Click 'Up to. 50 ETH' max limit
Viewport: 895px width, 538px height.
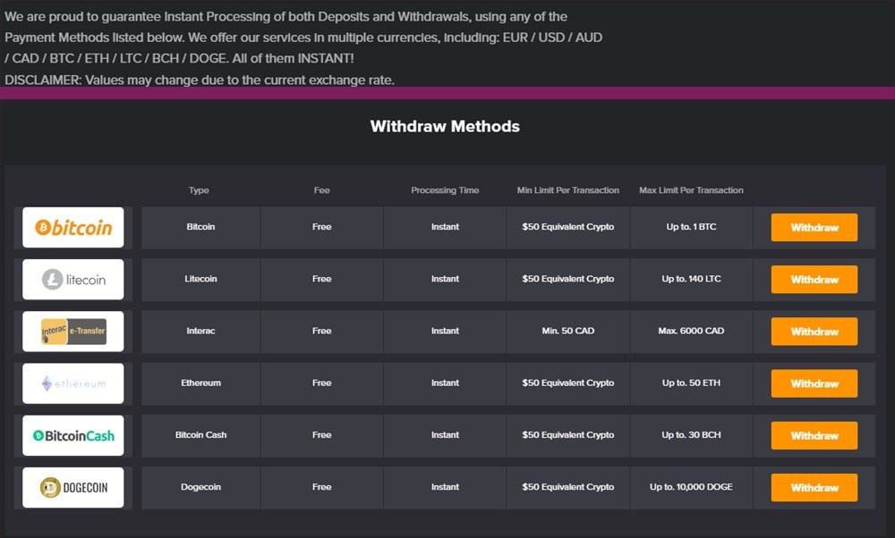[x=691, y=383]
